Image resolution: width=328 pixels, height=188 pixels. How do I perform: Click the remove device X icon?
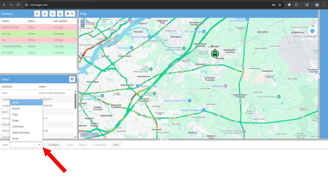52,14
